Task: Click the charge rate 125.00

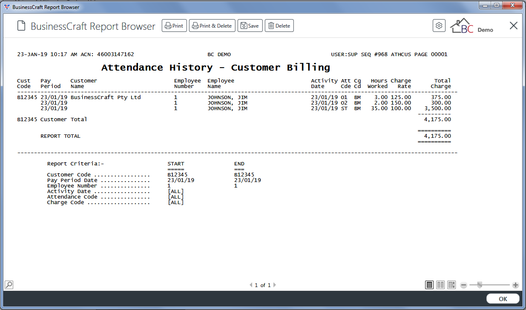Action: pyautogui.click(x=401, y=97)
